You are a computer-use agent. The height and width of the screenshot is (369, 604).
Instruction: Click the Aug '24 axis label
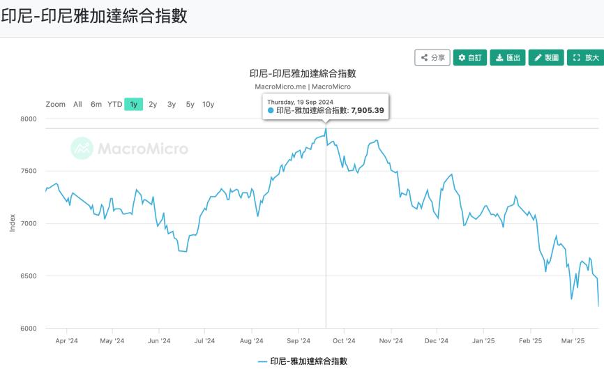point(252,341)
